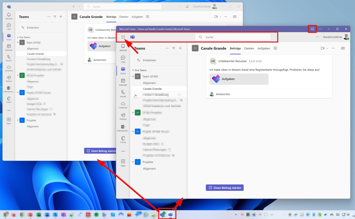
Task: Switch to the Dateien tab in the front window
Action: (249, 48)
